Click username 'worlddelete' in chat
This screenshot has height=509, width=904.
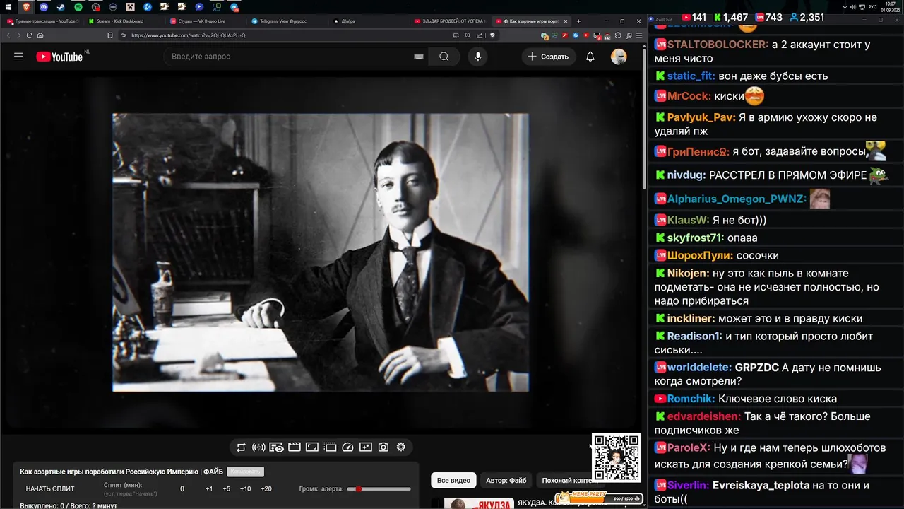699,368
